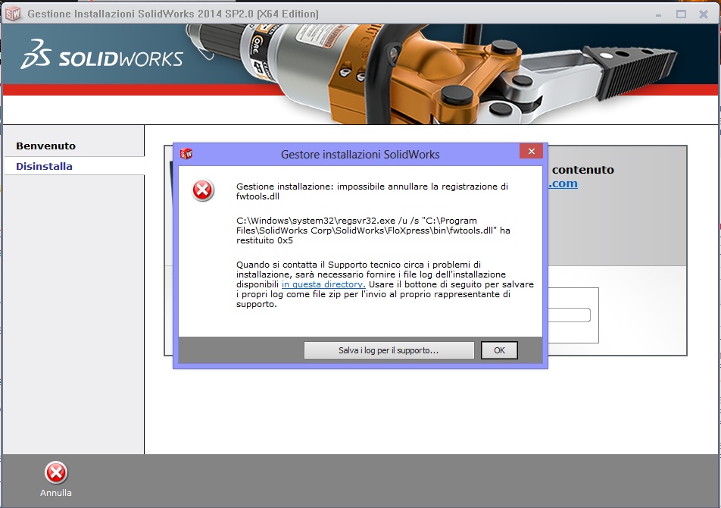Click the regsvr32.exe command path text
The image size is (721, 508).
pos(373,230)
